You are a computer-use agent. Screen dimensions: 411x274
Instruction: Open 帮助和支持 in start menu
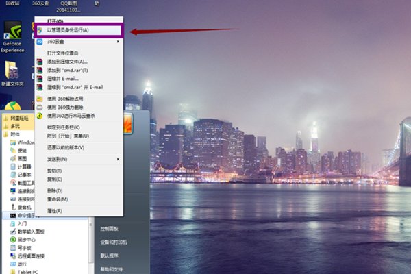tap(112, 269)
